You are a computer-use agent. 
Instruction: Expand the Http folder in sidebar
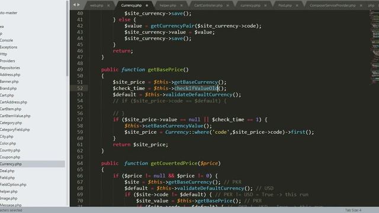[4, 54]
